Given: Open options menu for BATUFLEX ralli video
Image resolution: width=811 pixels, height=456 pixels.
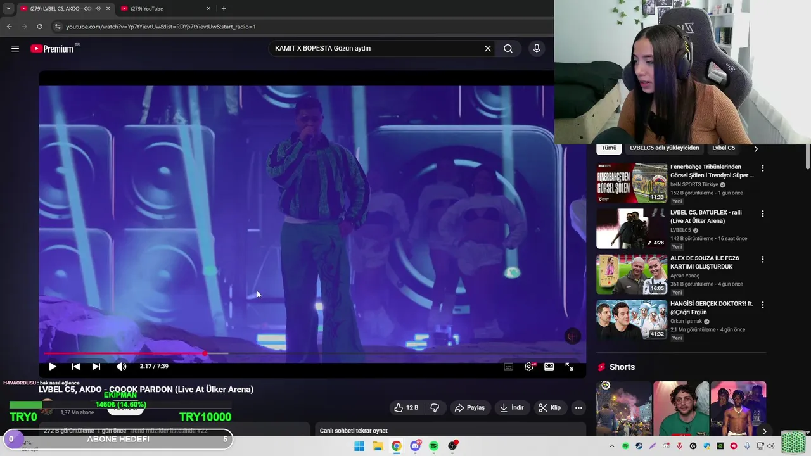Looking at the screenshot, I should [x=763, y=214].
